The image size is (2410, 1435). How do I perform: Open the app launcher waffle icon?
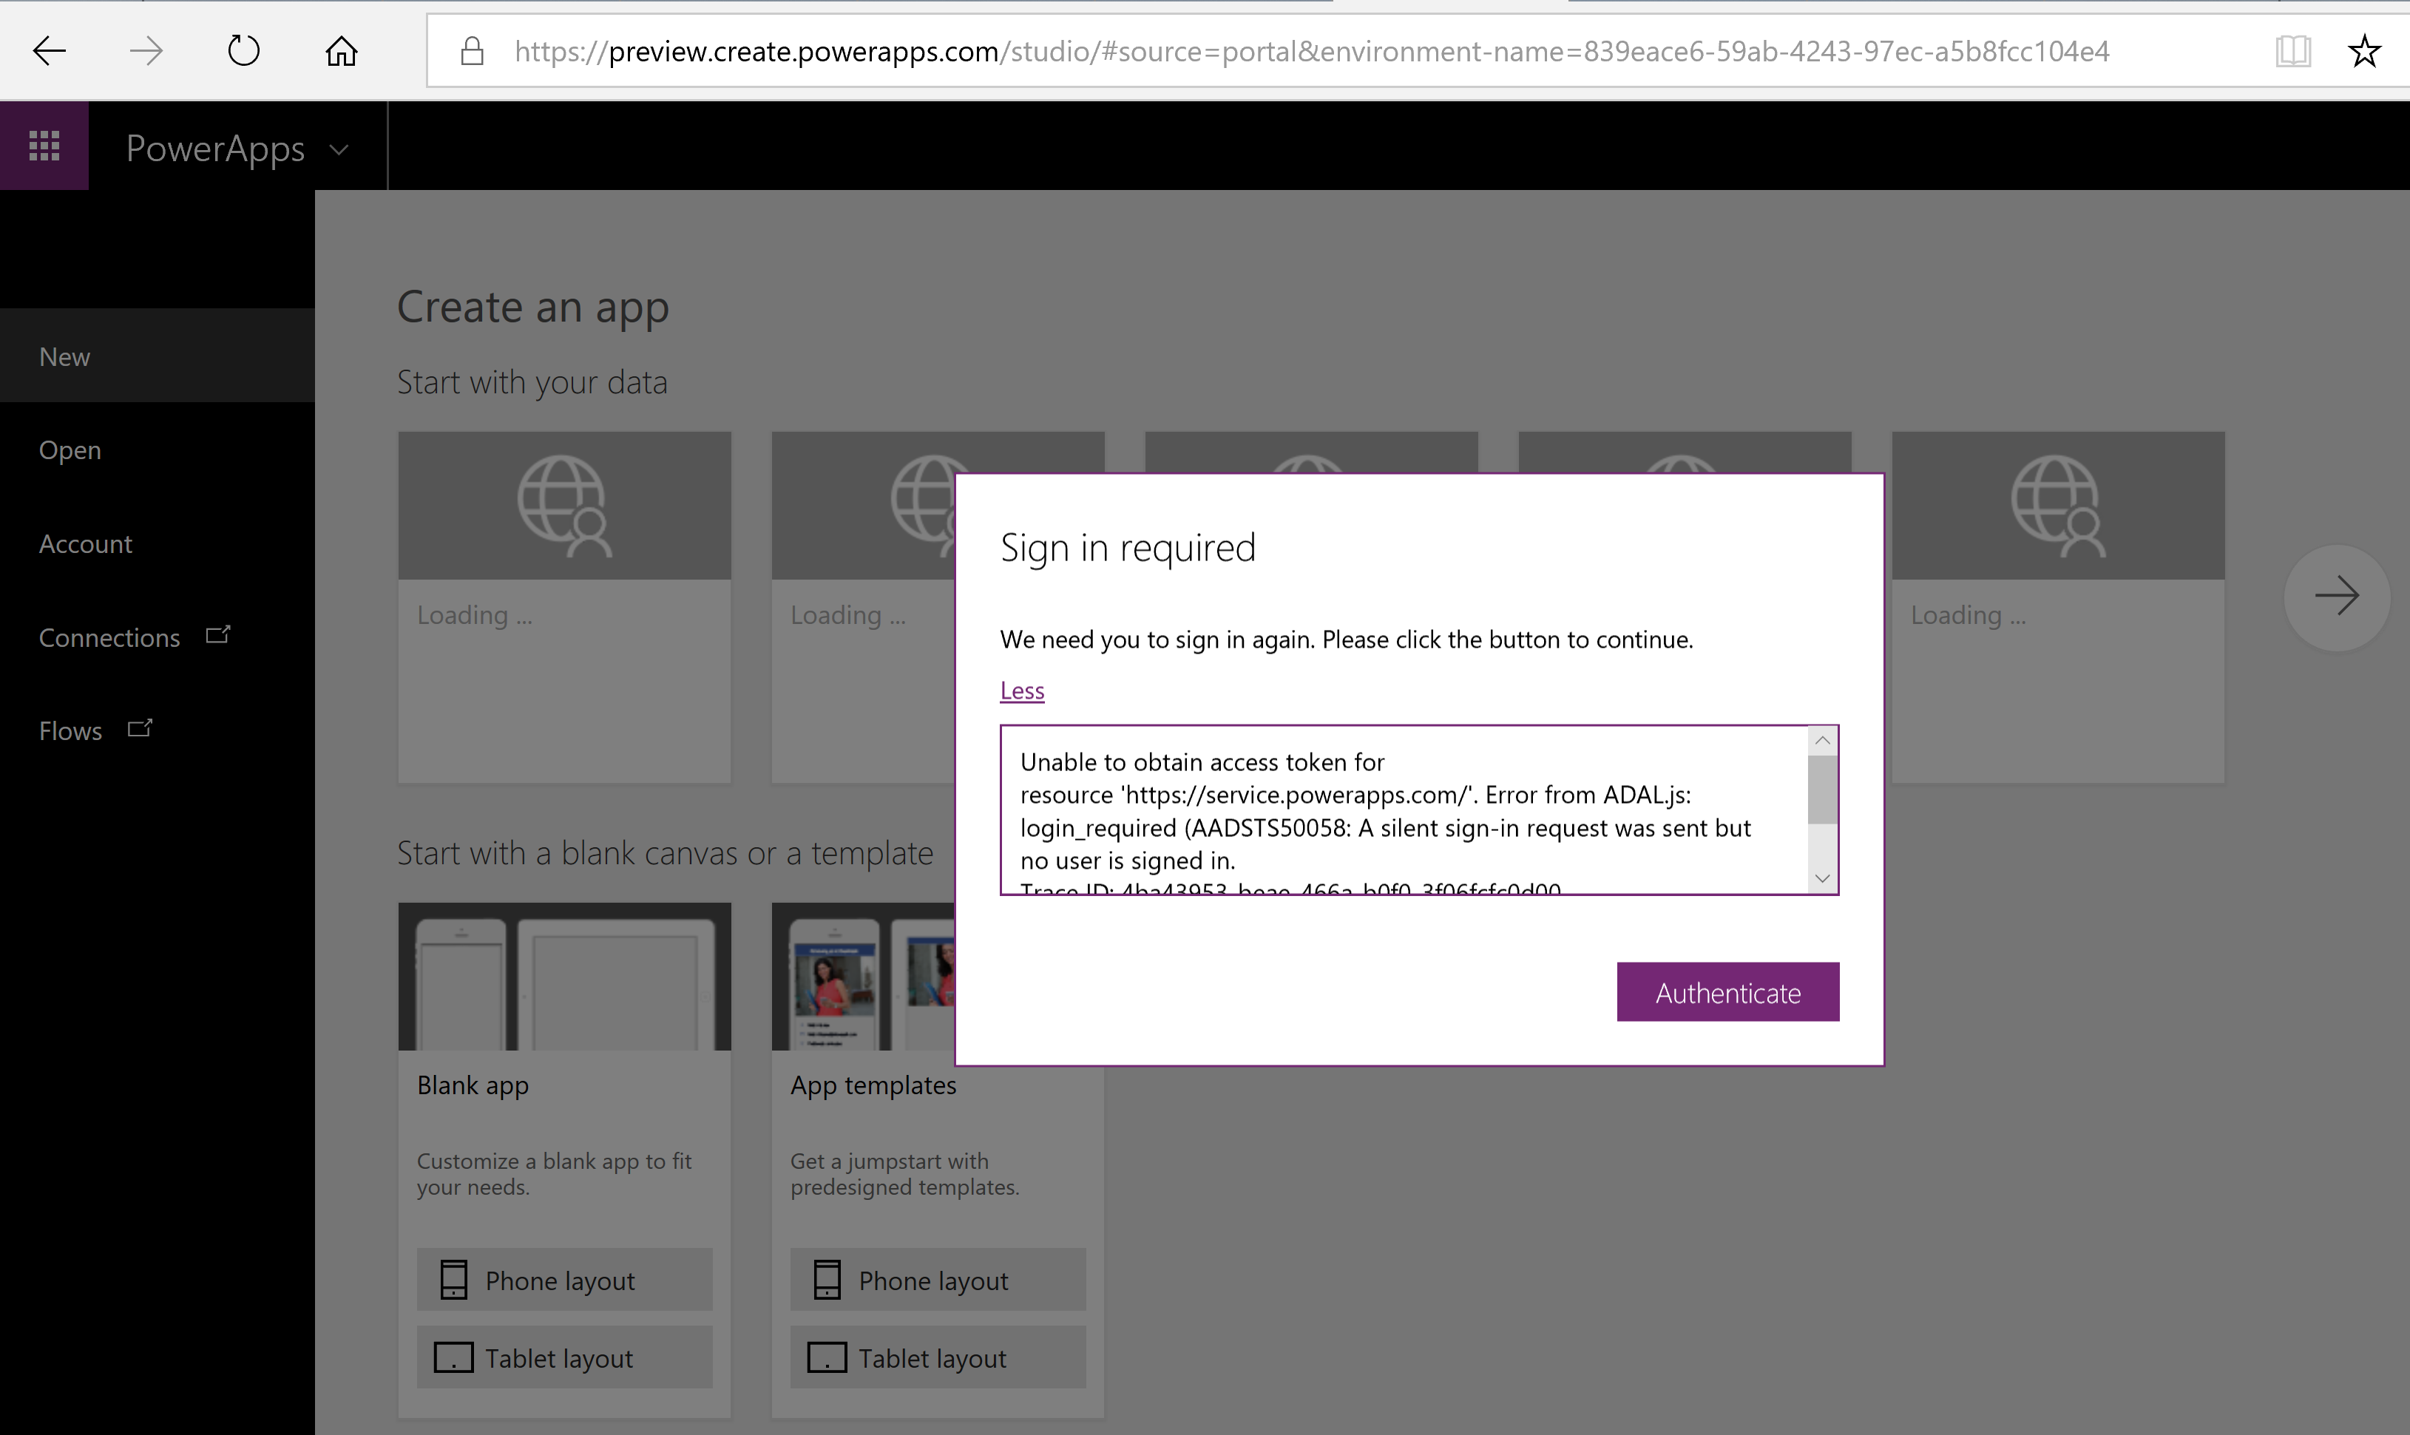(x=44, y=146)
